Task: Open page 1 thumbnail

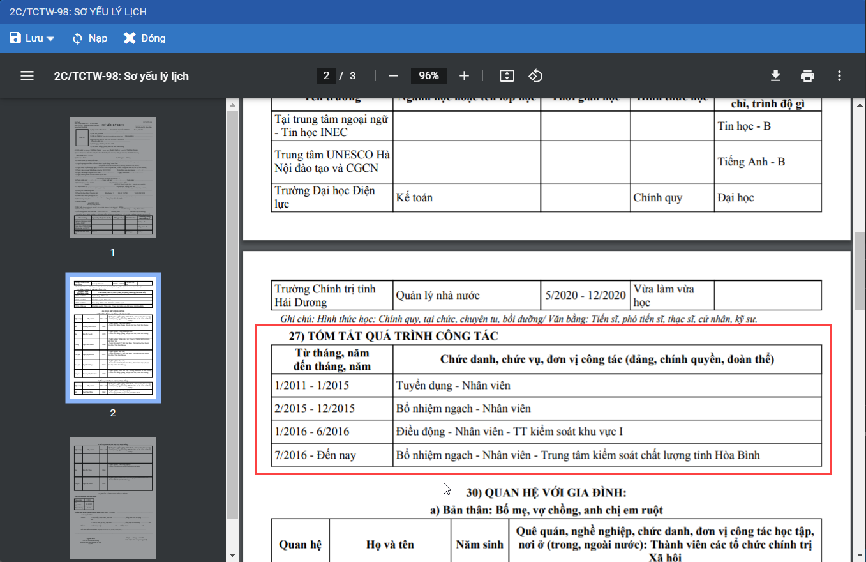Action: click(113, 178)
